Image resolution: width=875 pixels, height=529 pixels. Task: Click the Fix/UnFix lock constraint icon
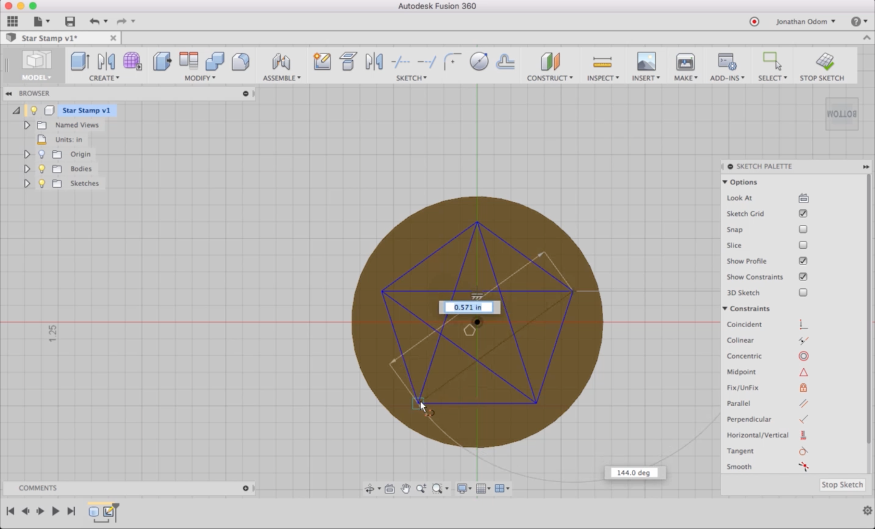(x=803, y=388)
